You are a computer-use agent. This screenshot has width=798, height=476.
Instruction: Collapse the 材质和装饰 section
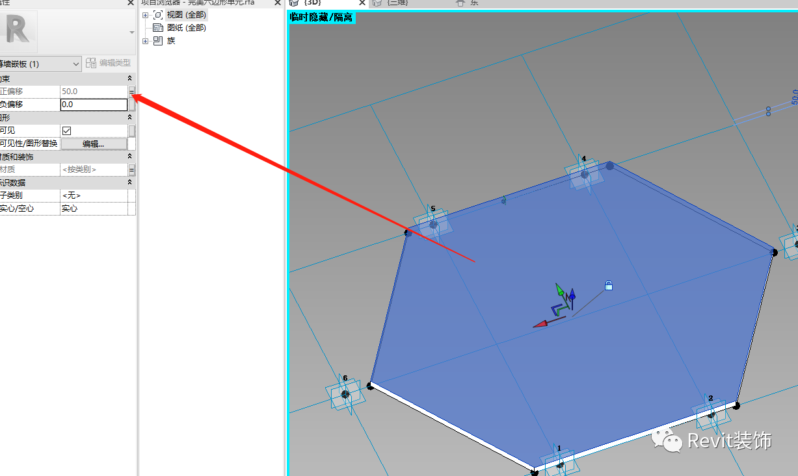[x=129, y=157]
